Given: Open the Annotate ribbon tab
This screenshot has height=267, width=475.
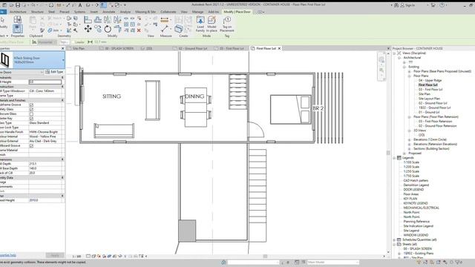Looking at the screenshot, I should coord(109,12).
